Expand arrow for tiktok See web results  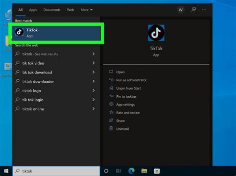(x=93, y=54)
